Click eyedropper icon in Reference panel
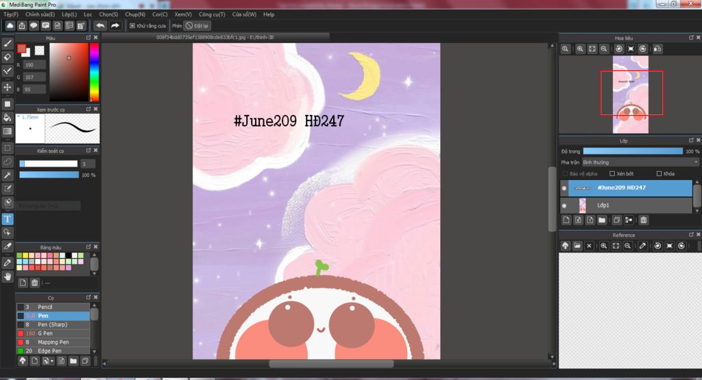 [642, 246]
